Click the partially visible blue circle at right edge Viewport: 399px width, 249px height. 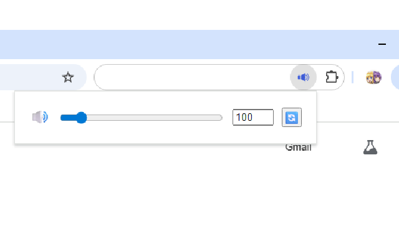click(x=395, y=77)
